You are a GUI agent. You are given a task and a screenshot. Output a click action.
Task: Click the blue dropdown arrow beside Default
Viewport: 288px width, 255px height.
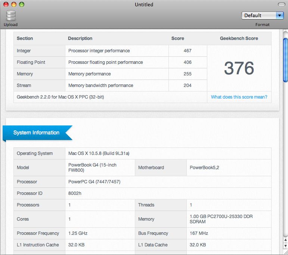280,15
